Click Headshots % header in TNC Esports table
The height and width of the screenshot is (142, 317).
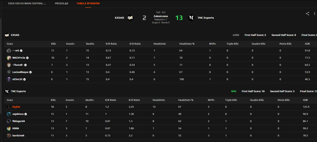click(x=186, y=100)
